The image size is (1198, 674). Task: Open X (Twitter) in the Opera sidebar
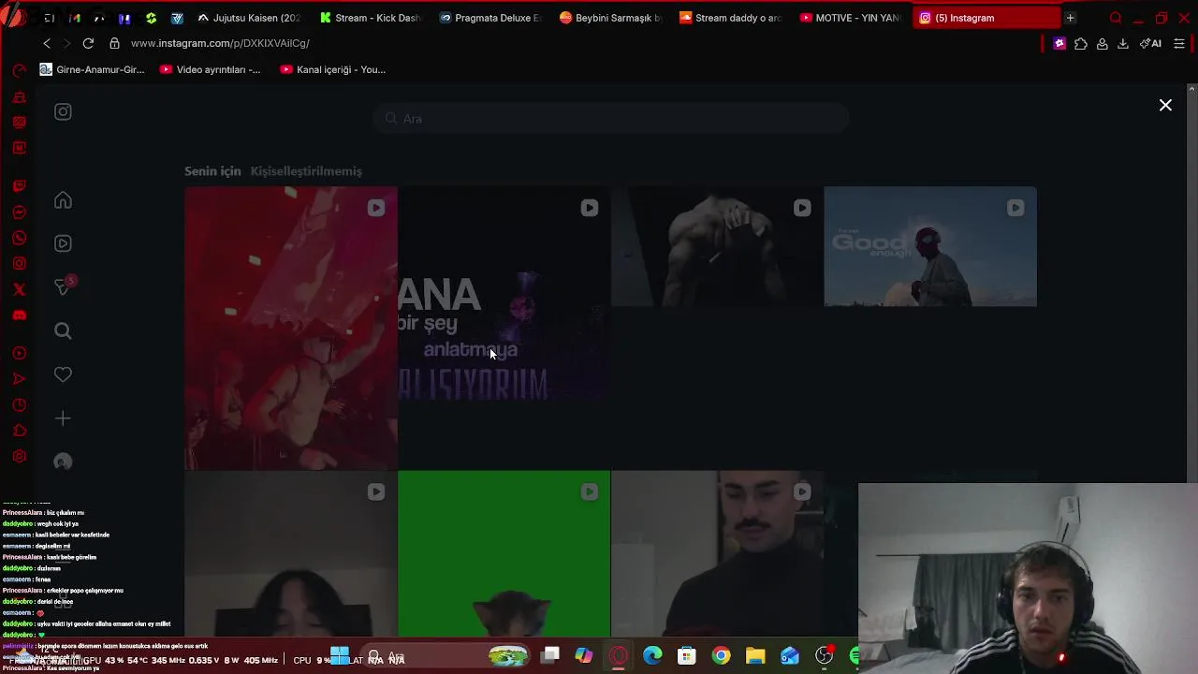click(19, 290)
